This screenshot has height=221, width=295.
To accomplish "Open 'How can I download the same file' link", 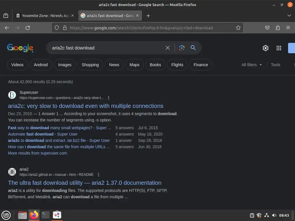I will (59, 147).
